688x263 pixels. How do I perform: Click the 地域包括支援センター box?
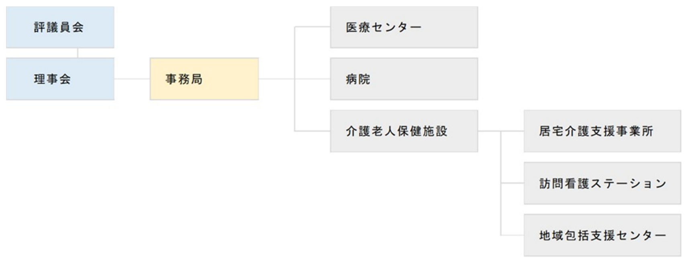[x=602, y=235]
